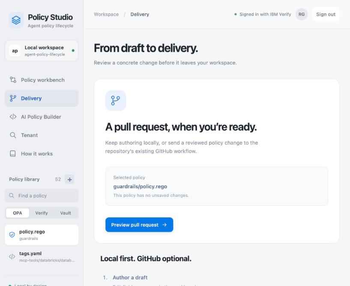The image size is (350, 286).
Task: Open Tenant navigation item
Action: (x=42, y=135)
